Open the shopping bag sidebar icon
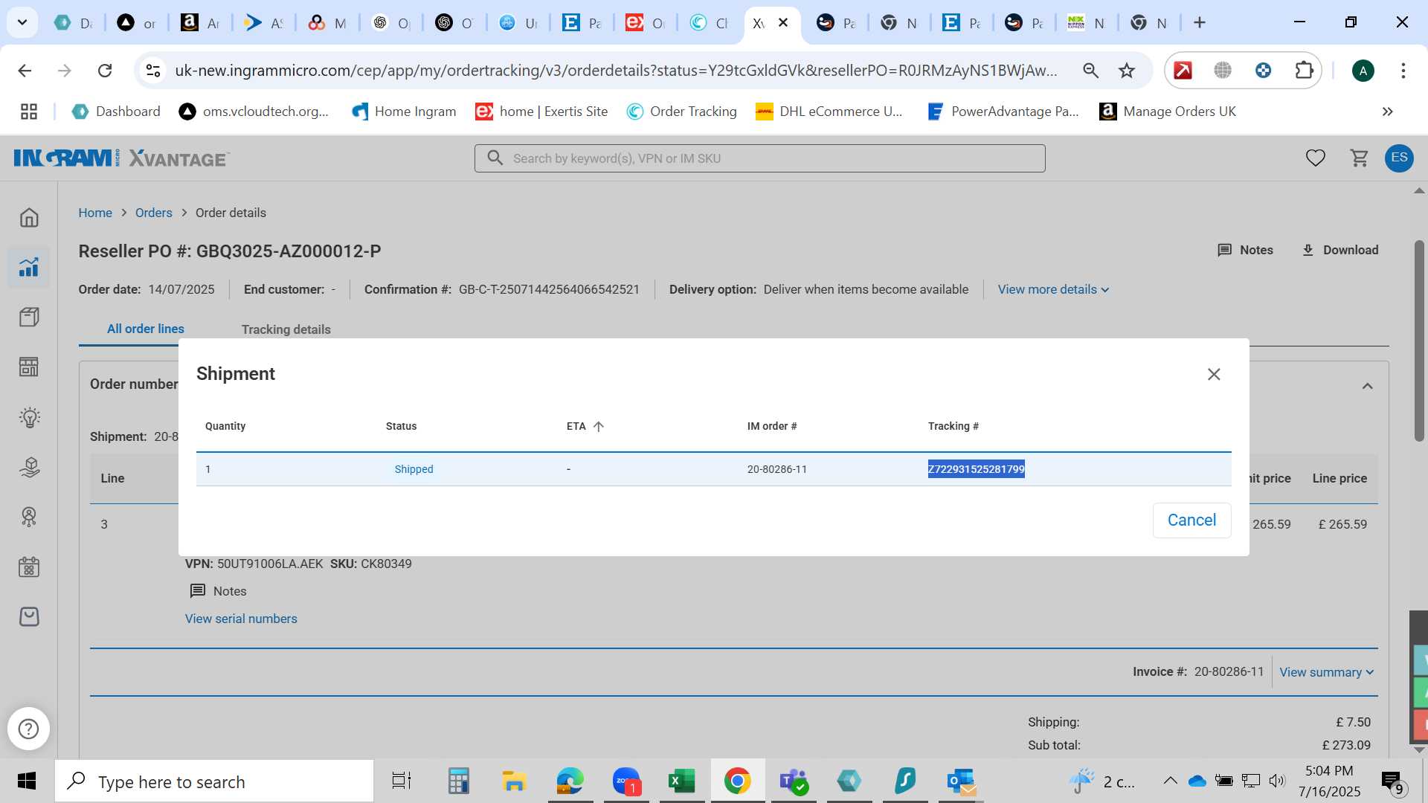This screenshot has width=1428, height=803. tap(29, 616)
